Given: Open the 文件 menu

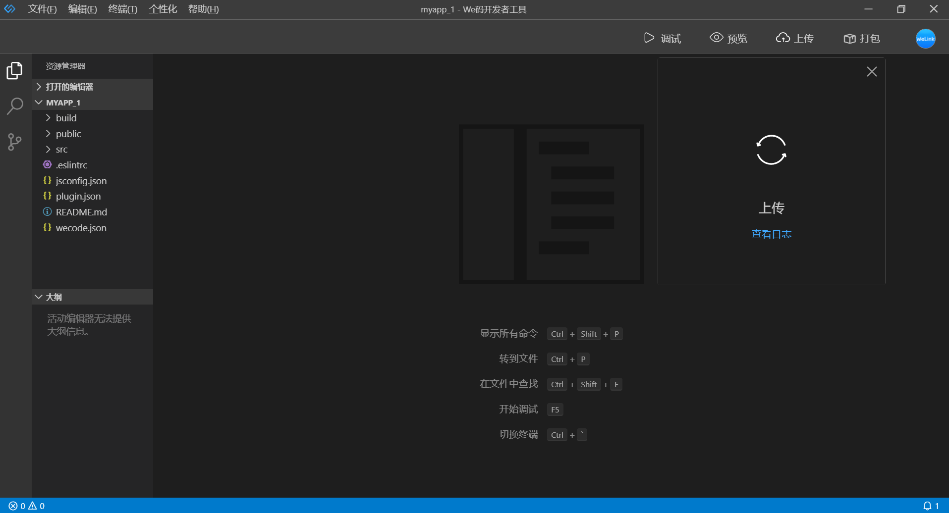Looking at the screenshot, I should coord(42,9).
